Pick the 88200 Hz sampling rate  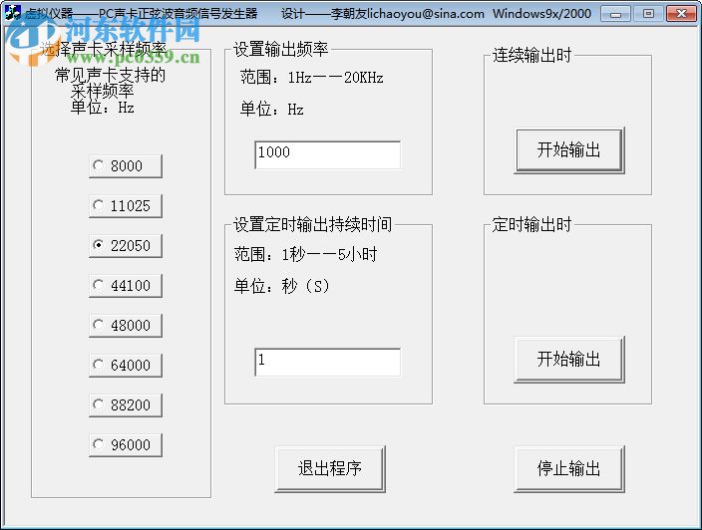(126, 405)
